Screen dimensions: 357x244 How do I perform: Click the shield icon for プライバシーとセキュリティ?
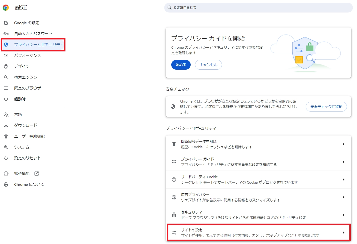pos(6,45)
